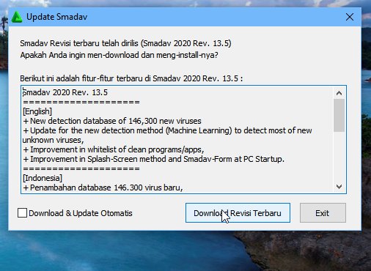Image resolution: width=371 pixels, height=271 pixels.
Task: Click the changelog scrollbar thumb
Action: [x=339, y=115]
